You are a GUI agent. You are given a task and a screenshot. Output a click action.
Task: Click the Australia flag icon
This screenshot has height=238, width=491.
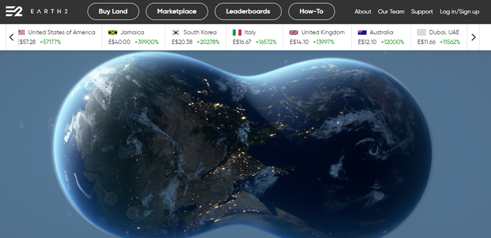click(362, 33)
